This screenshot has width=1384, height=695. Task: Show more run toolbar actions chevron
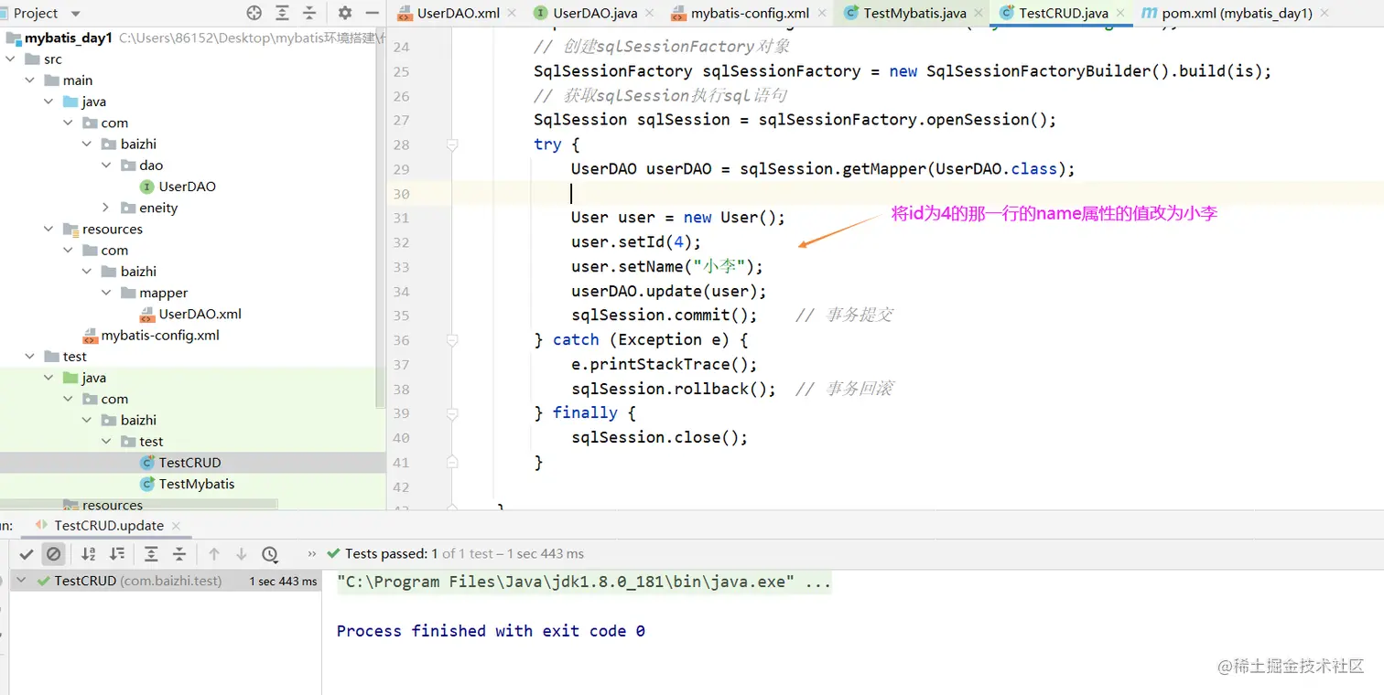point(312,553)
